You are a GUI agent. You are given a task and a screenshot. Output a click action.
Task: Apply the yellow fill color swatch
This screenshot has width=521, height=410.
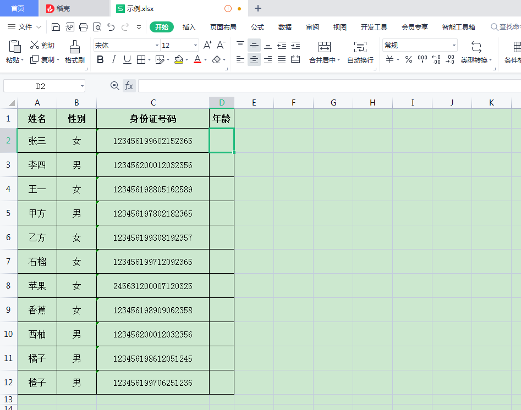click(178, 60)
